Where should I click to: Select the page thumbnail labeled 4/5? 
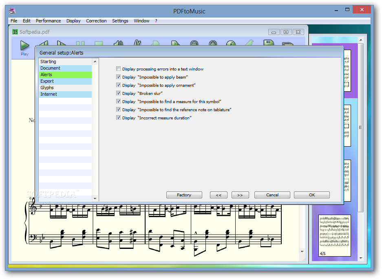coord(334,235)
